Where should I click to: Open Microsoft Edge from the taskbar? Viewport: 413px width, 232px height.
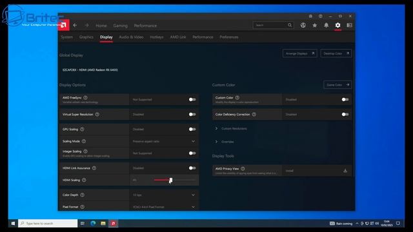pyautogui.click(x=93, y=224)
